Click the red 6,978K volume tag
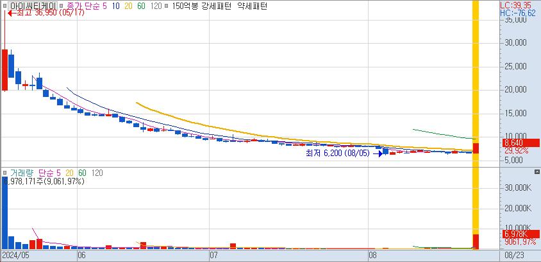541x262 pixels. point(520,234)
